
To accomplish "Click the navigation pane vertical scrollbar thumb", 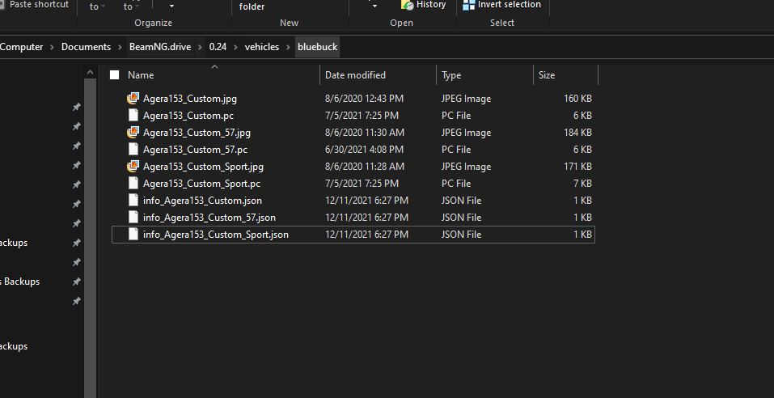I will pyautogui.click(x=90, y=237).
